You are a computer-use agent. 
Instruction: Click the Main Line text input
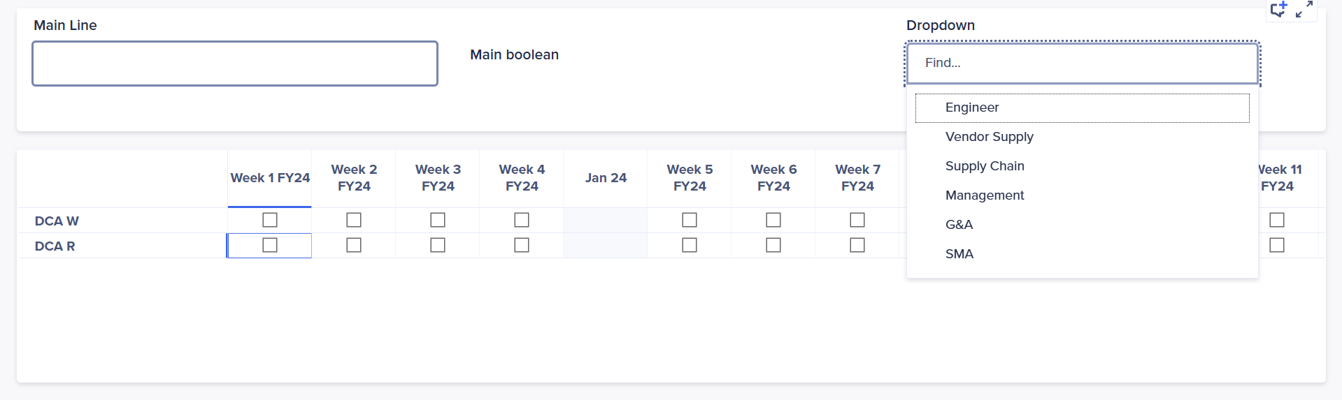(235, 64)
